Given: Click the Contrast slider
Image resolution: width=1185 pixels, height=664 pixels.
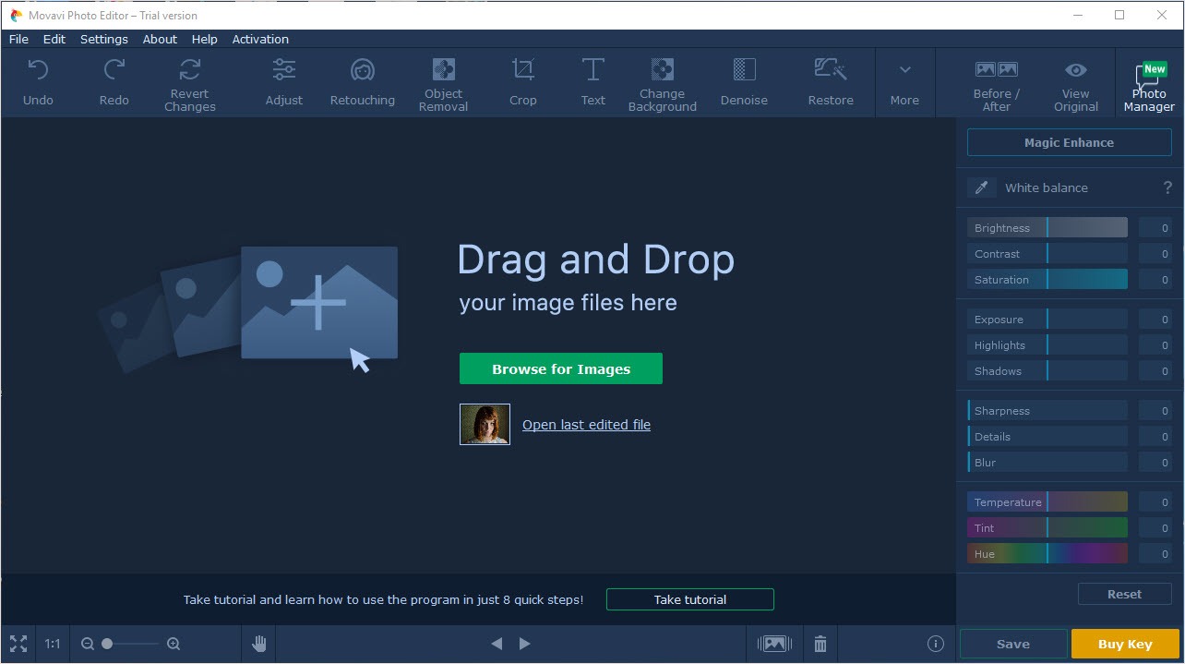Looking at the screenshot, I should click(x=1047, y=253).
